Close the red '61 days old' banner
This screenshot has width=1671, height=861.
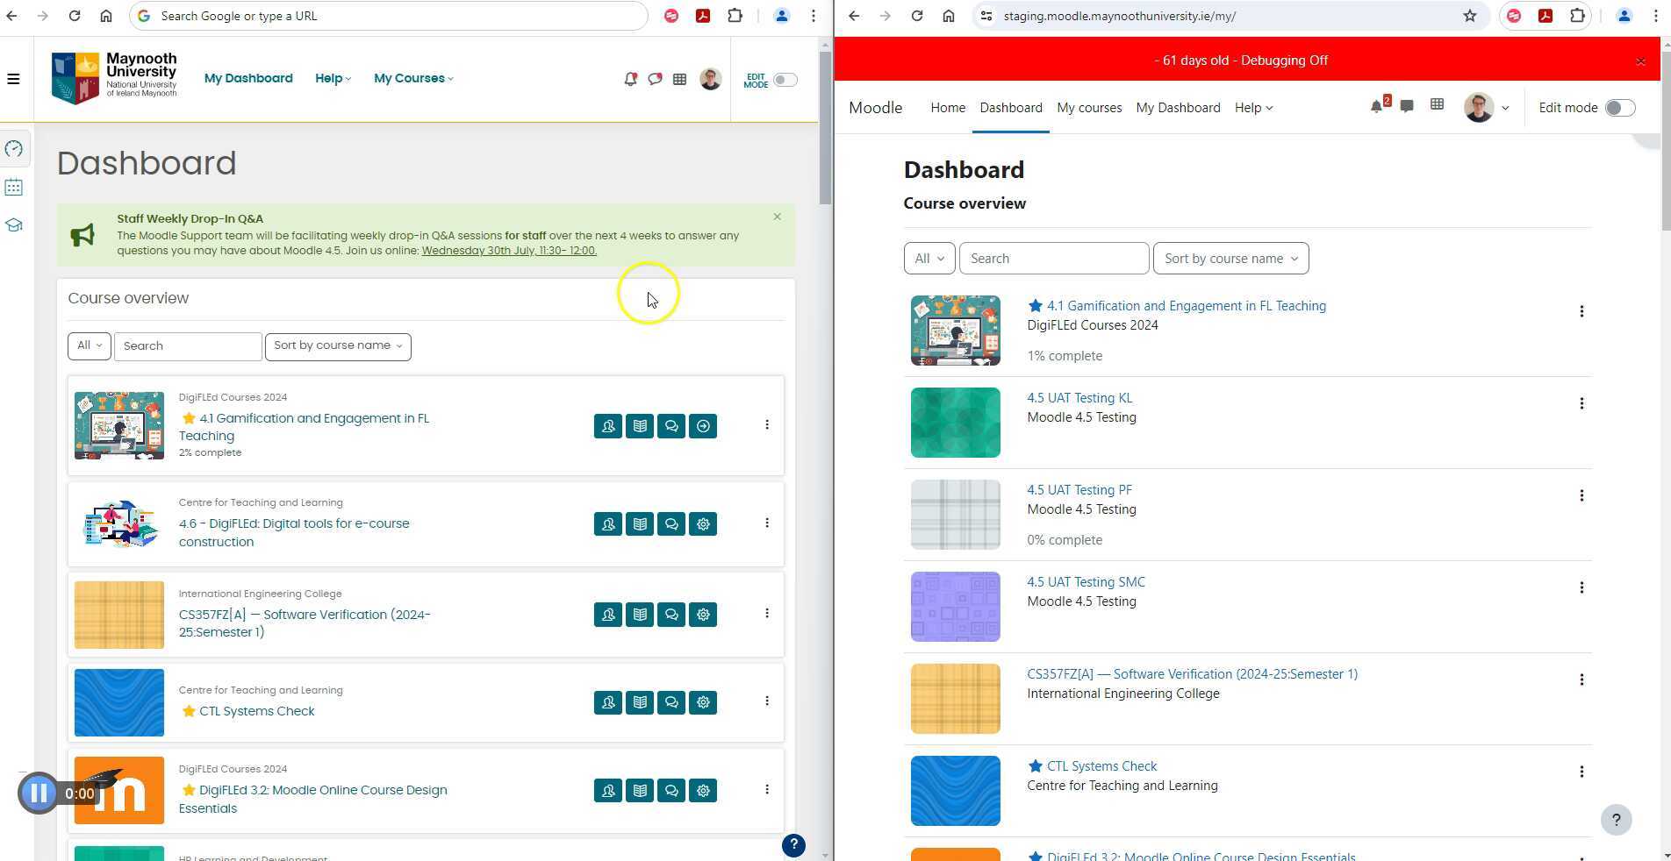pos(1640,61)
